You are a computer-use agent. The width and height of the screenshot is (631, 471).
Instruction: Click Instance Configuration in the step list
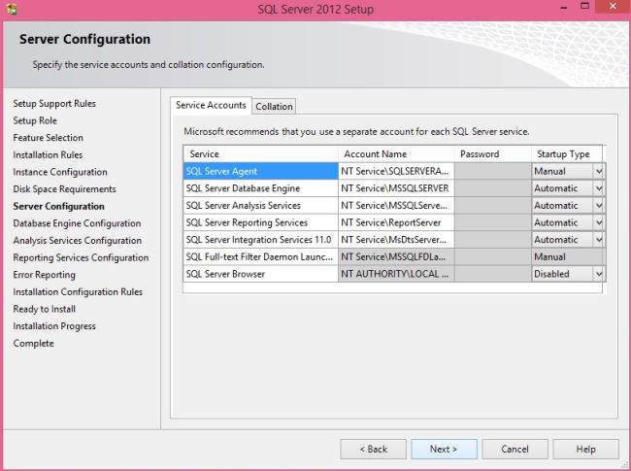tap(60, 172)
